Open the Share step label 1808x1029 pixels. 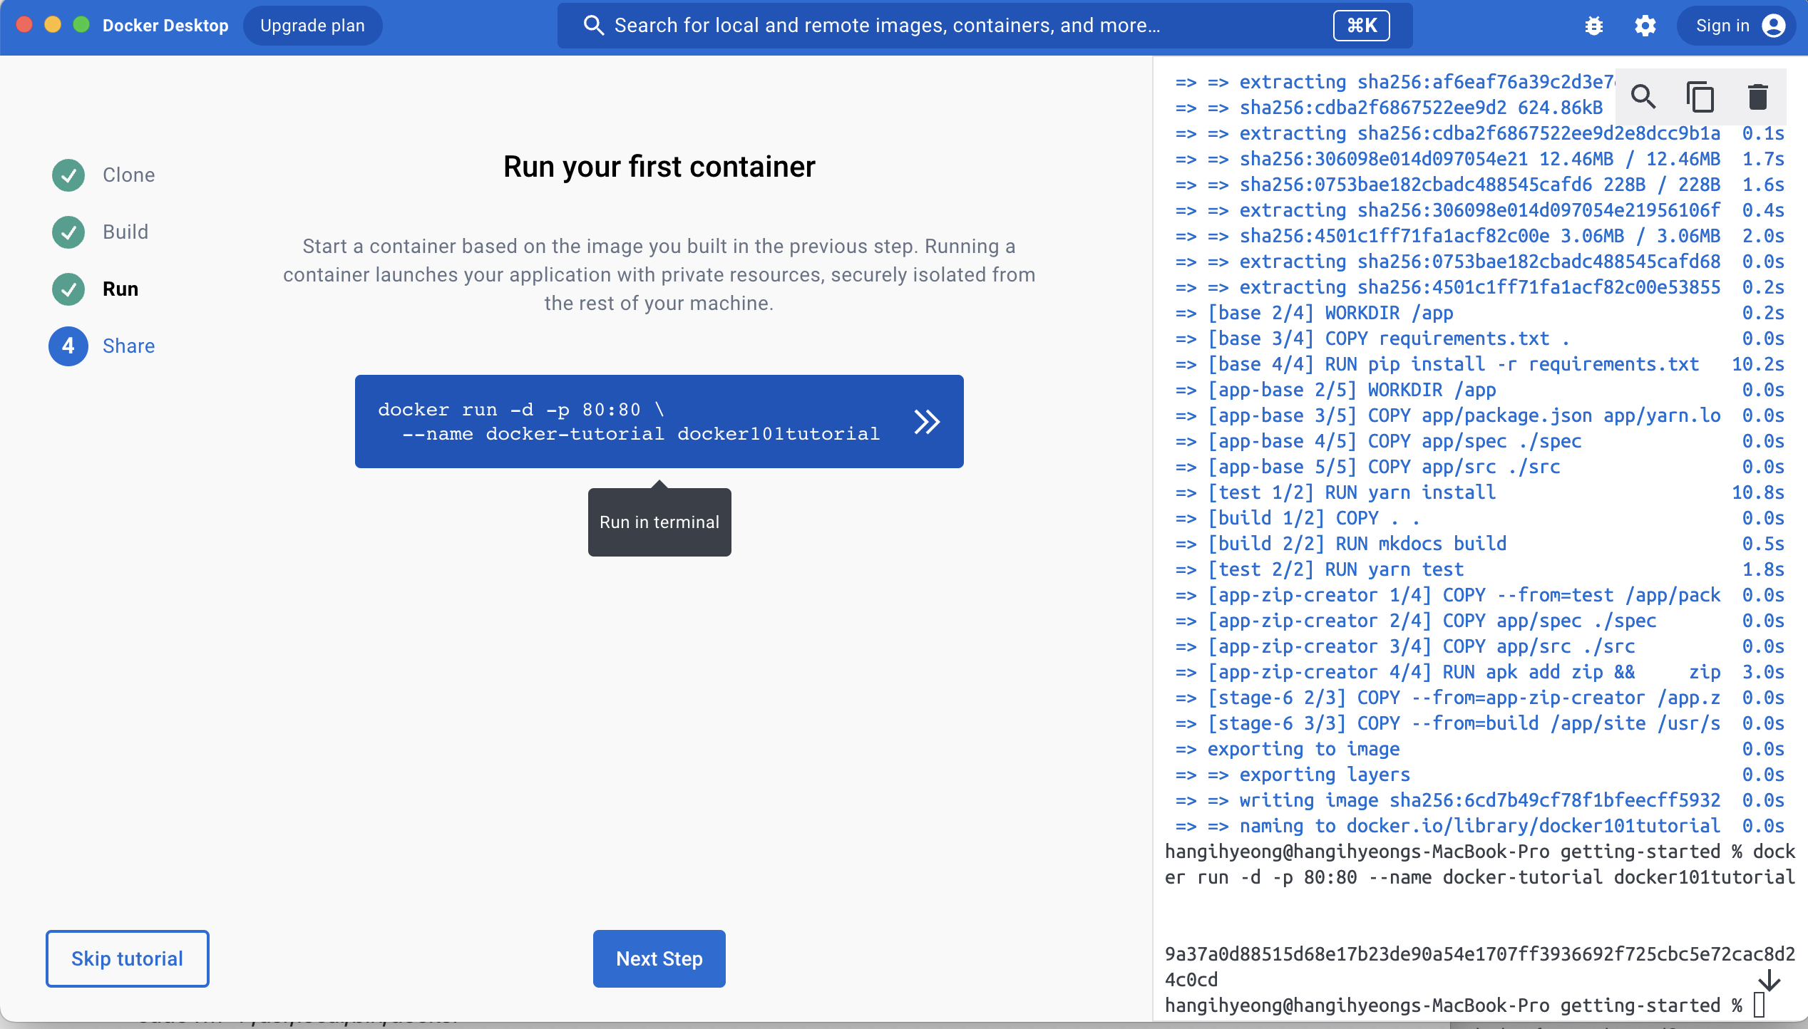click(128, 346)
